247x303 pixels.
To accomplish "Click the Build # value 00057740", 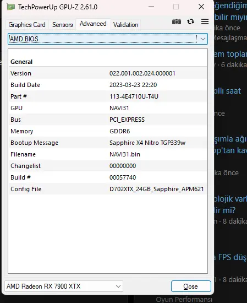I will click(123, 177).
